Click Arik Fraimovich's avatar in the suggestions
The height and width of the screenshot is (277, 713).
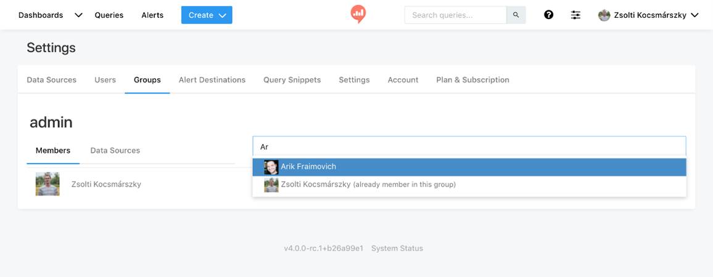[271, 167]
